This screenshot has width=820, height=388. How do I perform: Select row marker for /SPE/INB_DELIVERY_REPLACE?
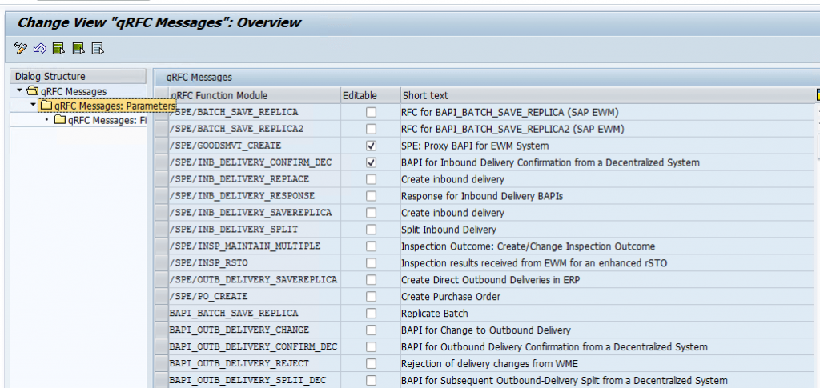161,179
